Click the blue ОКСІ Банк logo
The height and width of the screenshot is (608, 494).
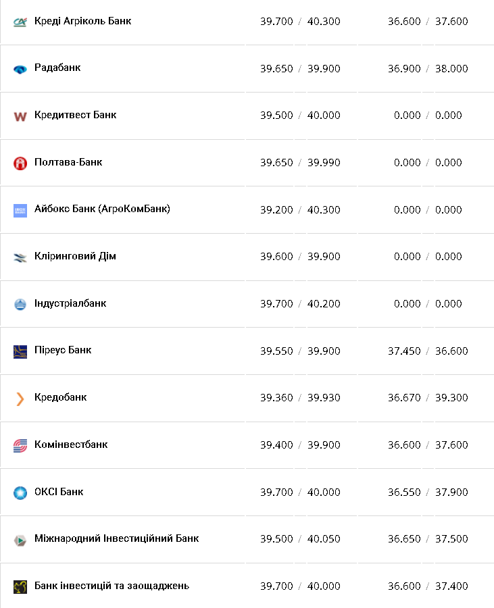[x=20, y=492]
